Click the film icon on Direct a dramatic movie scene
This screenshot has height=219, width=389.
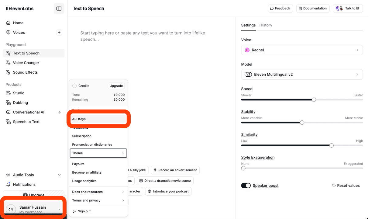click(x=141, y=181)
